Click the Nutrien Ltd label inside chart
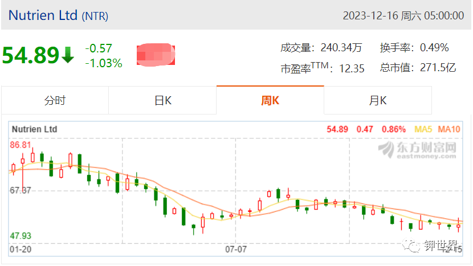The width and height of the screenshot is (473, 266). pyautogui.click(x=34, y=129)
